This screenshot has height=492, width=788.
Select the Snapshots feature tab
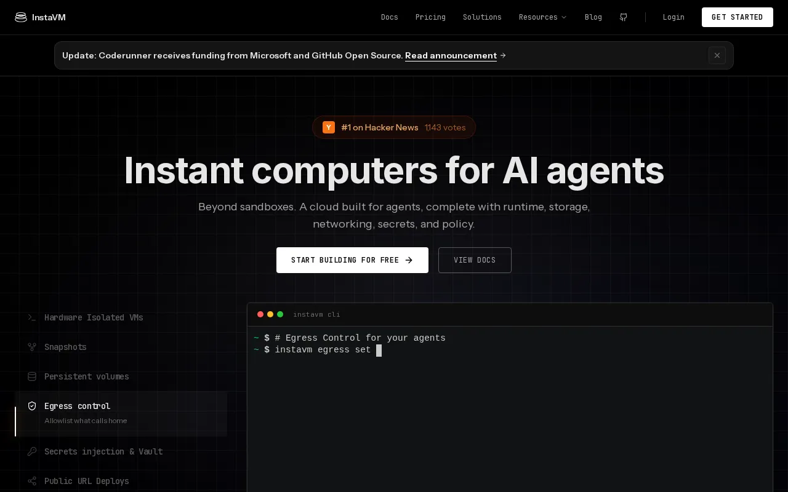pos(121,347)
